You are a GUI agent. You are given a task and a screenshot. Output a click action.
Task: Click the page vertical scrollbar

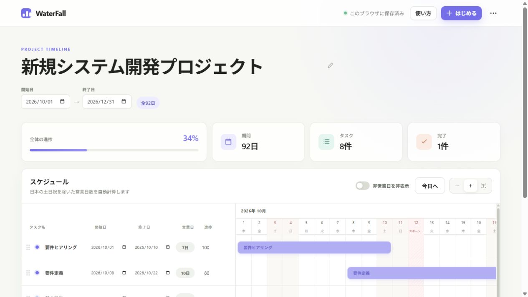click(x=525, y=102)
